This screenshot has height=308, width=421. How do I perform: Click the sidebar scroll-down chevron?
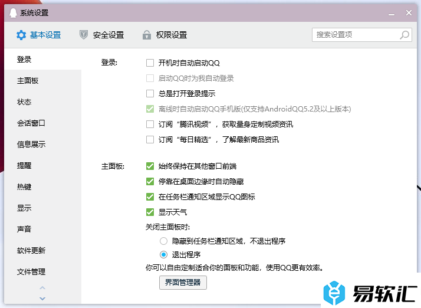pyautogui.click(x=42, y=299)
